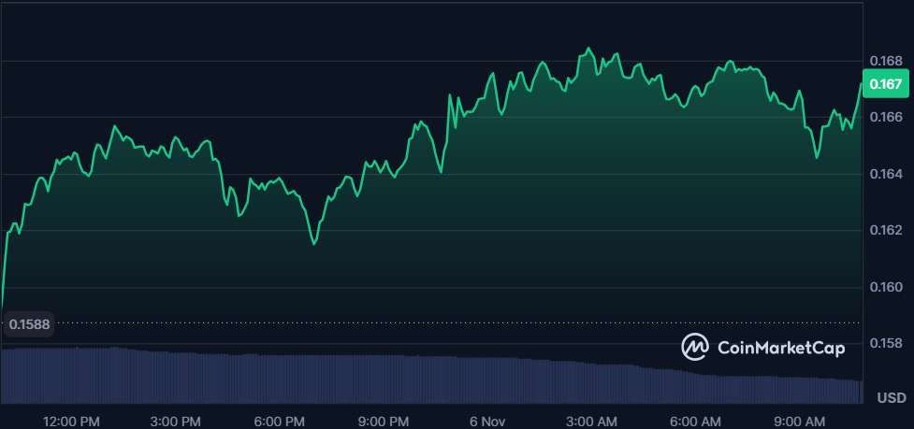Click the highest peak of the price line
The width and height of the screenshot is (914, 429).
click(588, 48)
